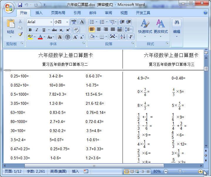
Task: Switch to Page Layout (页面布局) tab
Action: tap(58, 13)
